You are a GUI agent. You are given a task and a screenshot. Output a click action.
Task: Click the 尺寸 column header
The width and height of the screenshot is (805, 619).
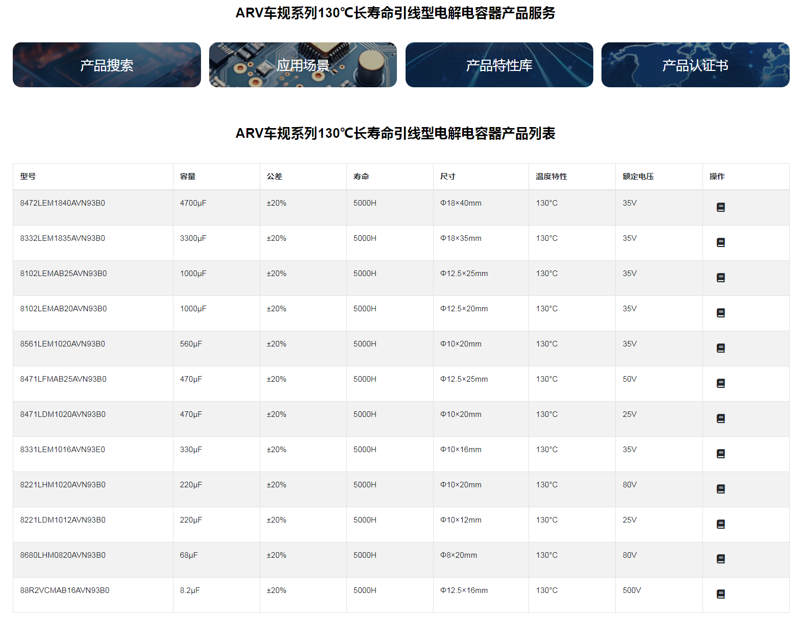447,177
